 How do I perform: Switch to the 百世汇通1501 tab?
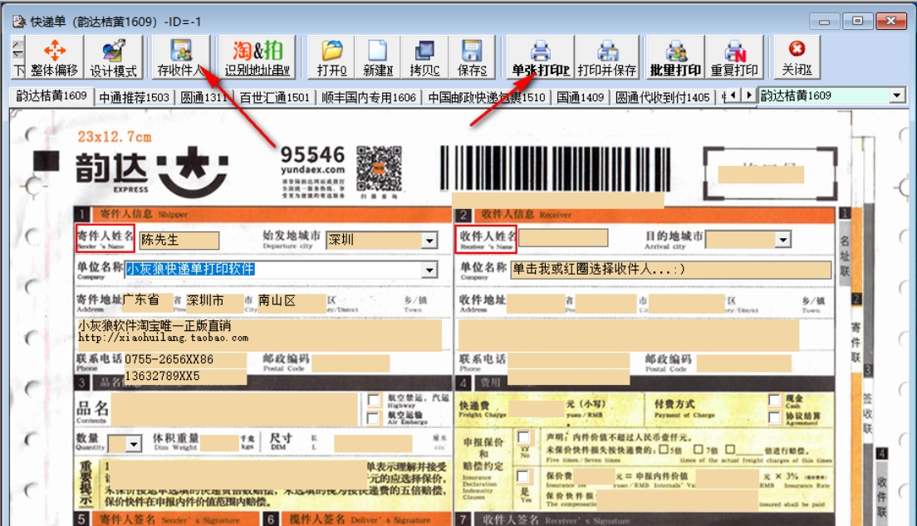[x=274, y=97]
